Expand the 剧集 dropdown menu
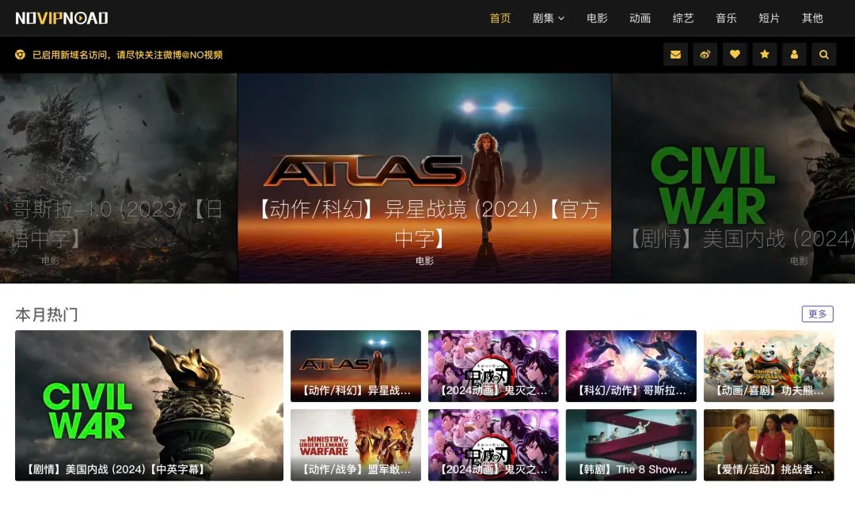855x509 pixels. [548, 18]
